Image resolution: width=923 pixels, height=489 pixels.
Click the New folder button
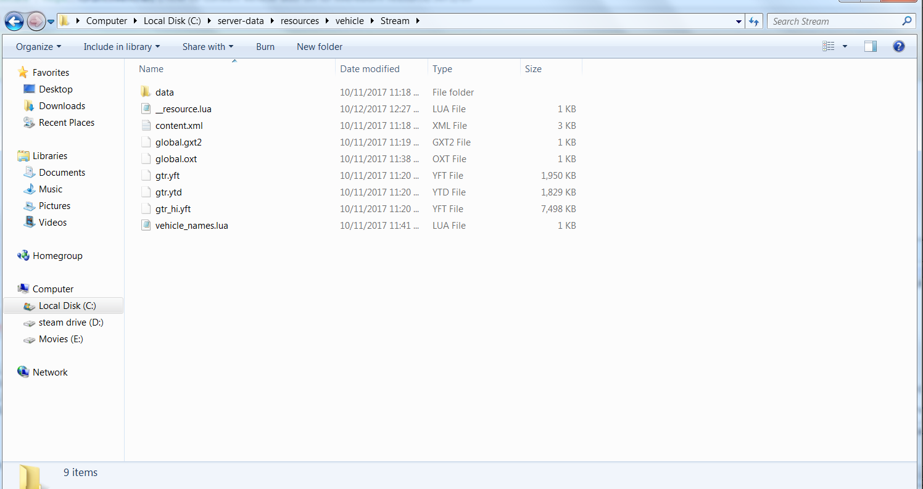coord(320,47)
